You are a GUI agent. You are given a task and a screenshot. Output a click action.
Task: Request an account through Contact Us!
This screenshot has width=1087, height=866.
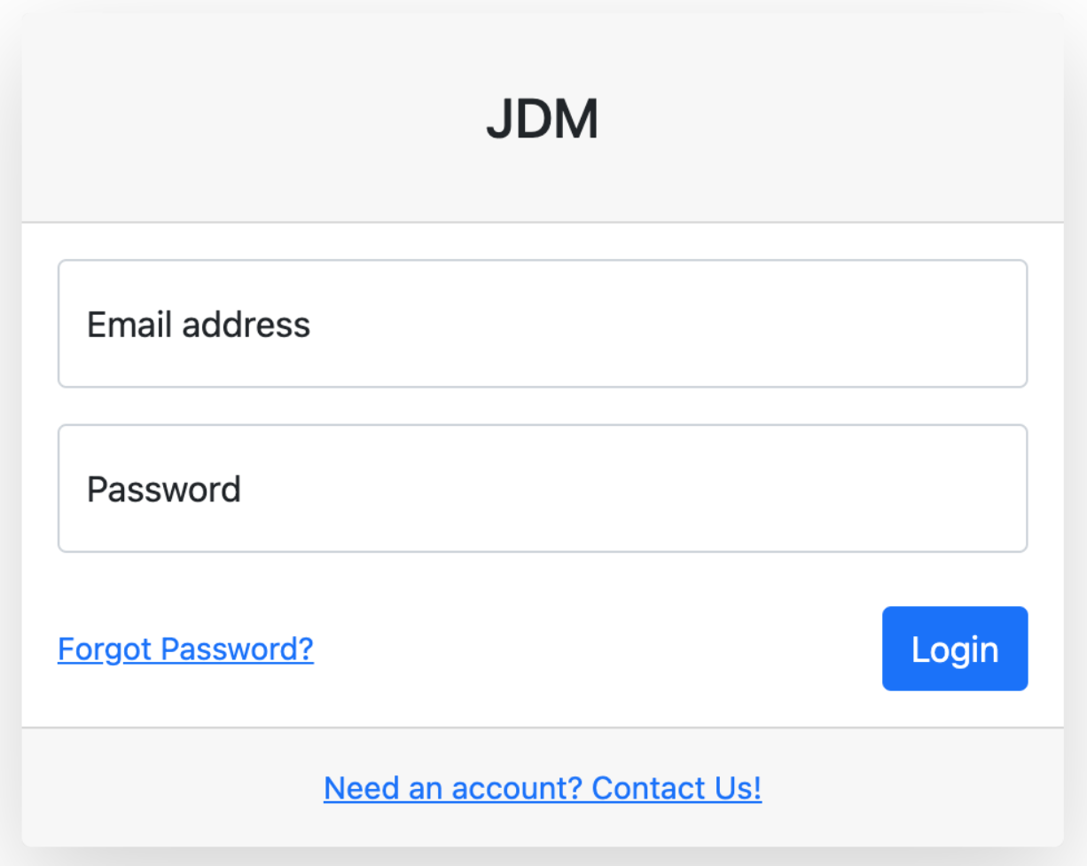pos(676,788)
